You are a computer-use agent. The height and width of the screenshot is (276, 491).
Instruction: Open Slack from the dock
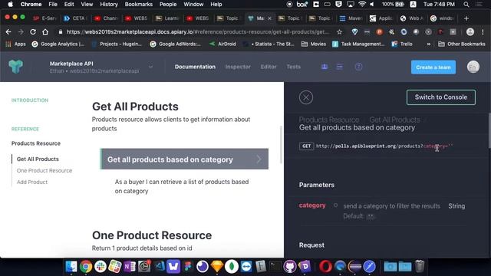point(101,267)
